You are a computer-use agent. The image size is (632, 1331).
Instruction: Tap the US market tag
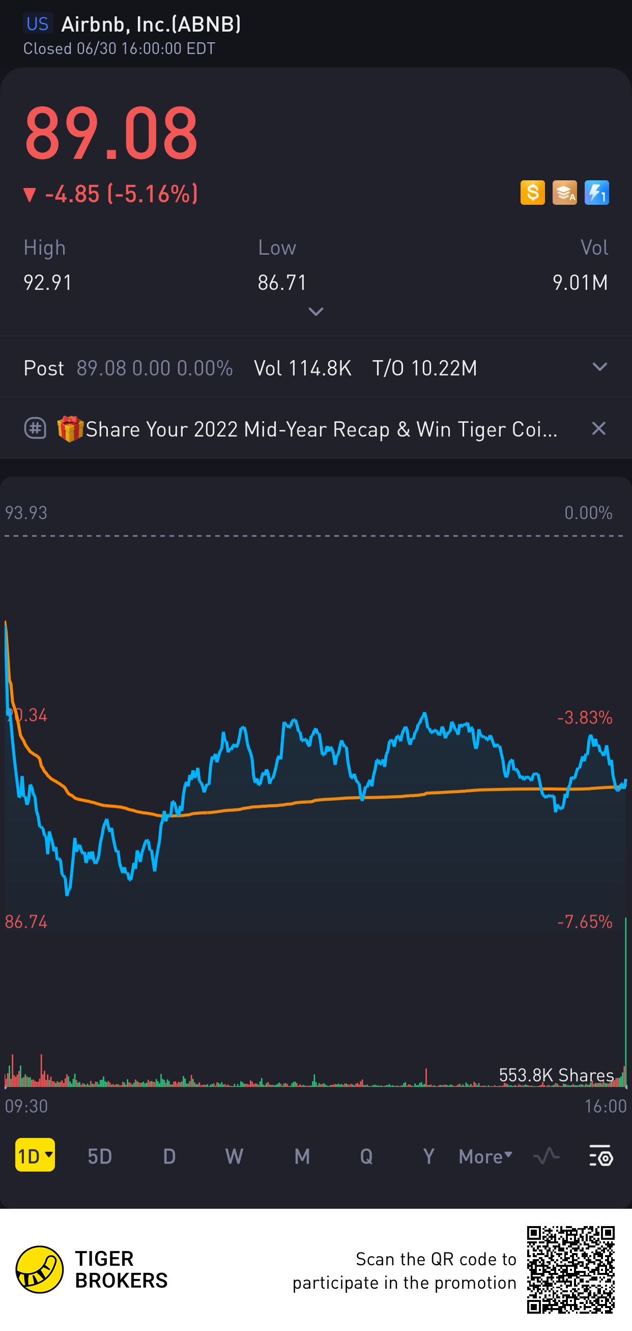[x=37, y=24]
